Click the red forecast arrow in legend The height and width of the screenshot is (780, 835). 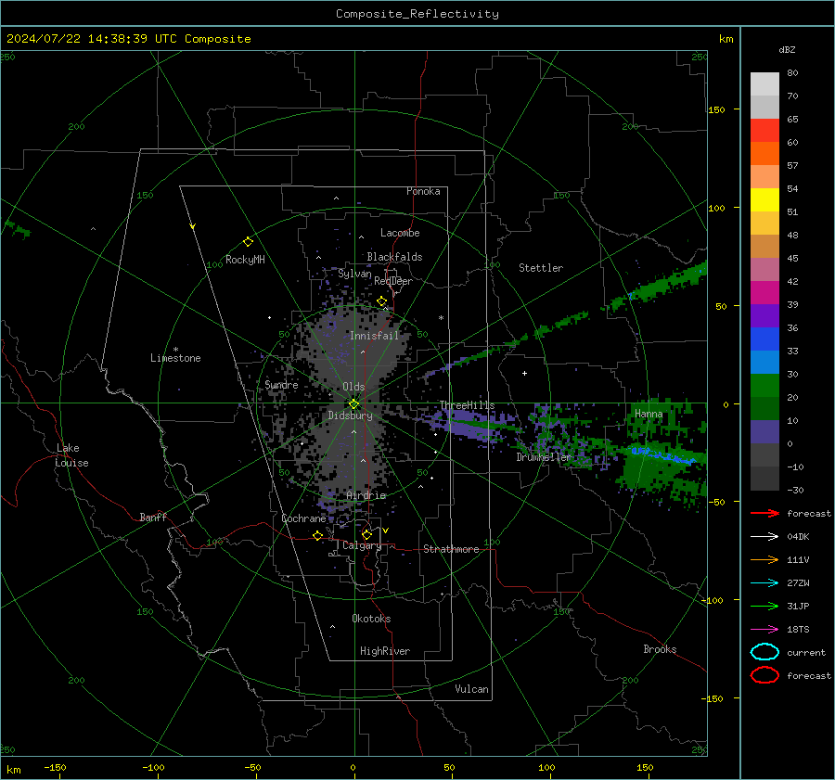click(764, 513)
